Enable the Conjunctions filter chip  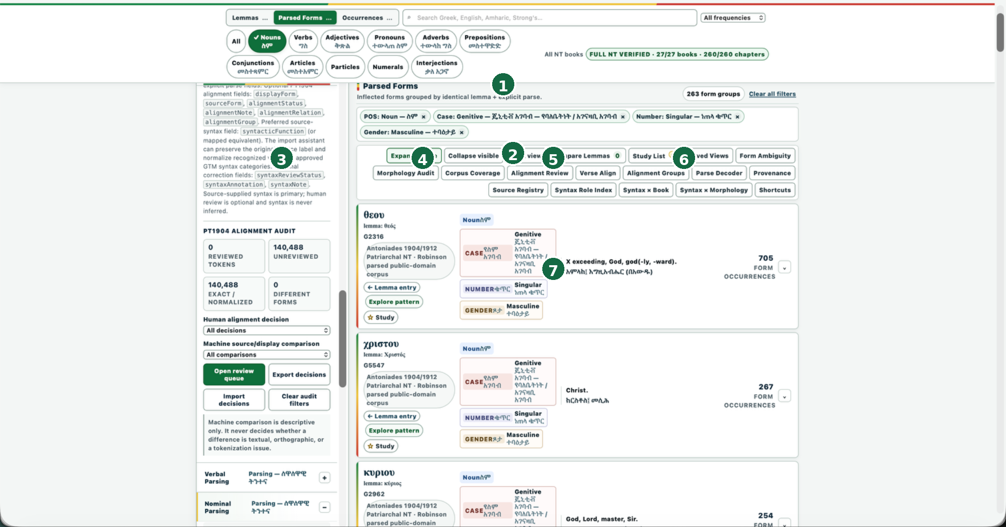(253, 67)
